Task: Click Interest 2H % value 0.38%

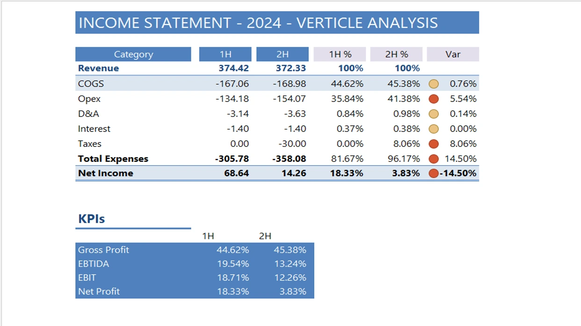Action: tap(407, 129)
